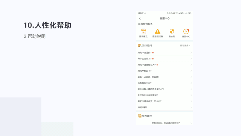Click the 自助查询服务 section heading
241x136 pixels.
coord(145,24)
